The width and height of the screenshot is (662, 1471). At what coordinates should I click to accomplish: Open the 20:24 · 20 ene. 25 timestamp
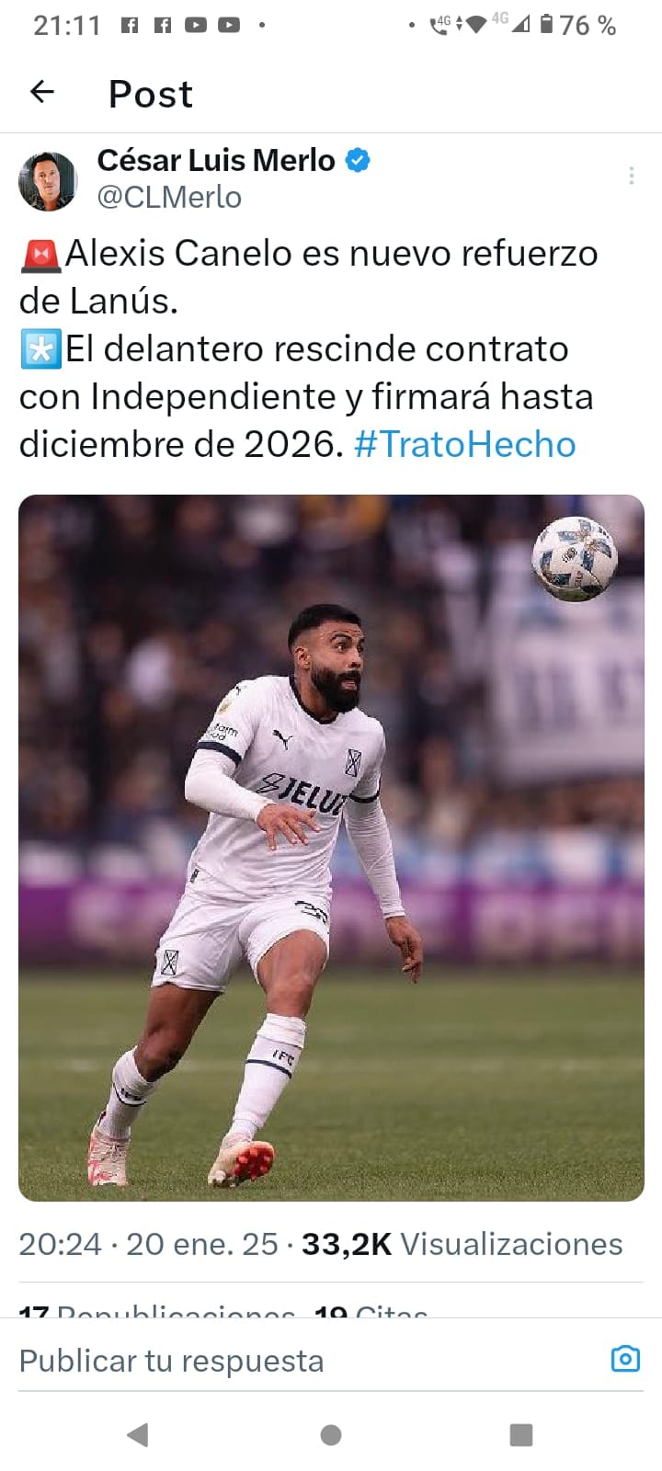[x=148, y=1244]
